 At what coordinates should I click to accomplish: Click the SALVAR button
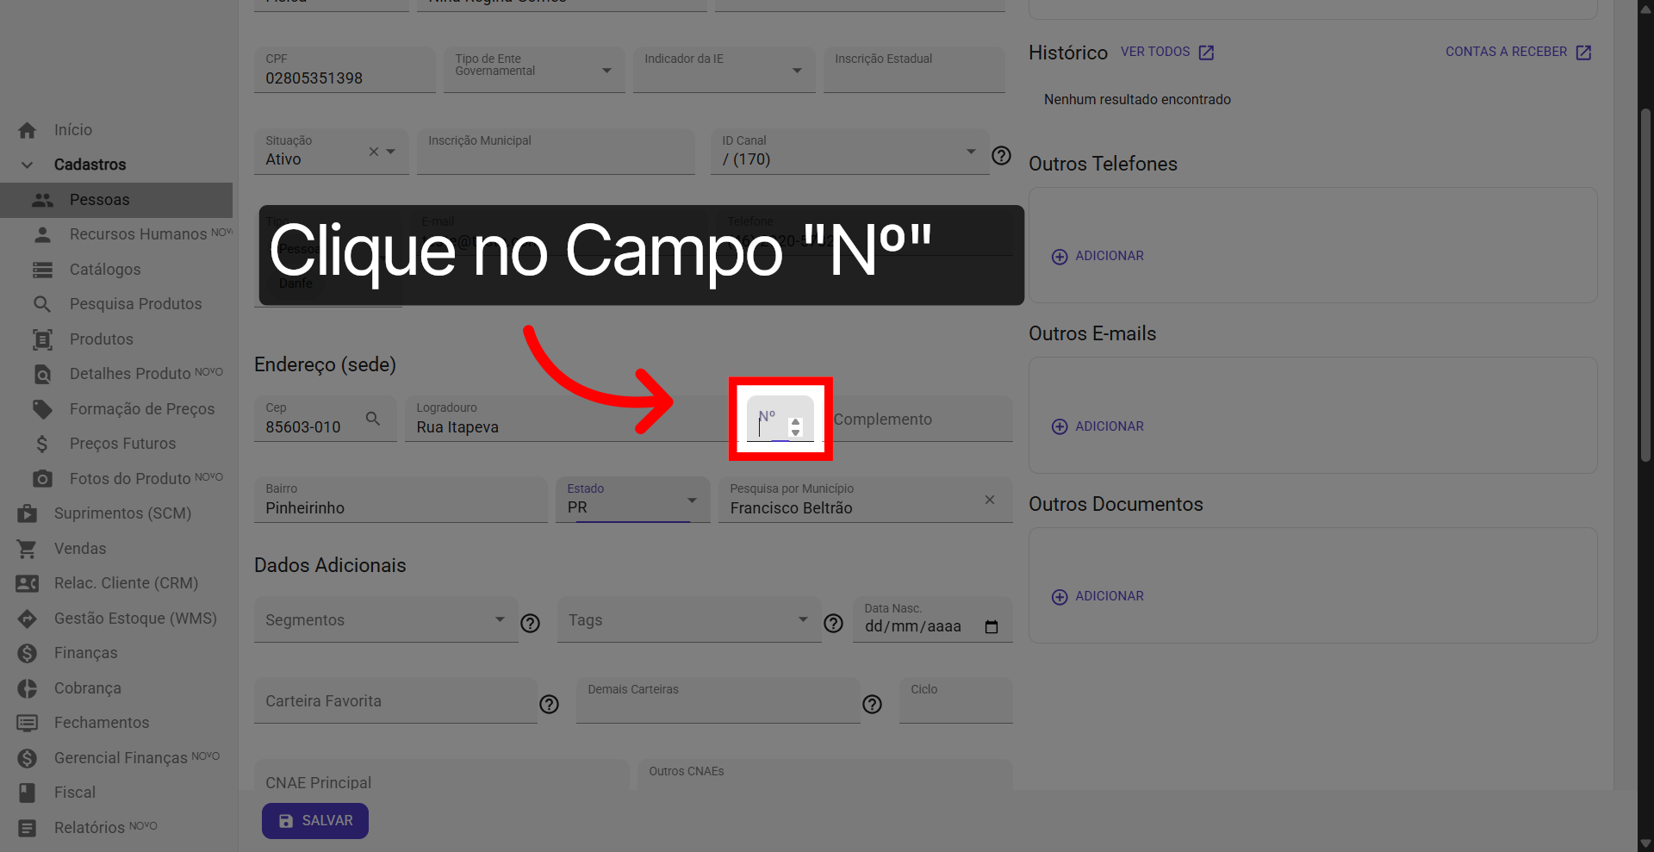[x=314, y=820]
